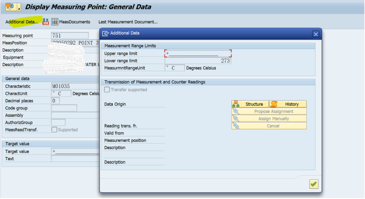Click the Code group field
This screenshot has width=365, height=199.
click(x=64, y=108)
